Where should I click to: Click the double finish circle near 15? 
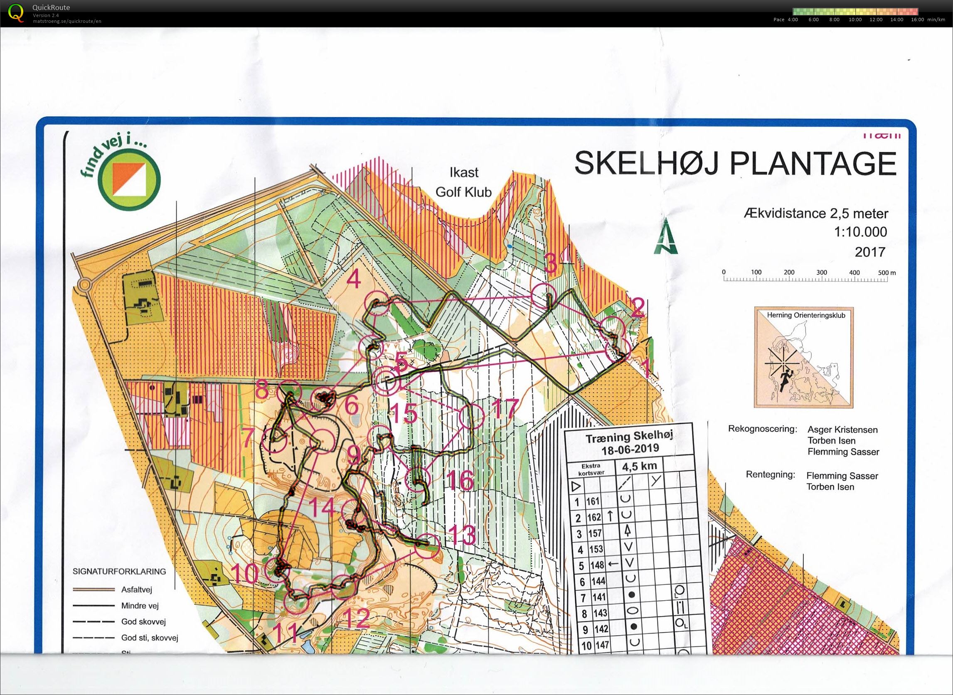[386, 381]
